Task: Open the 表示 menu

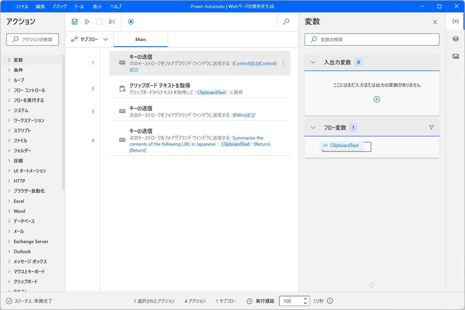Action: coord(97,6)
